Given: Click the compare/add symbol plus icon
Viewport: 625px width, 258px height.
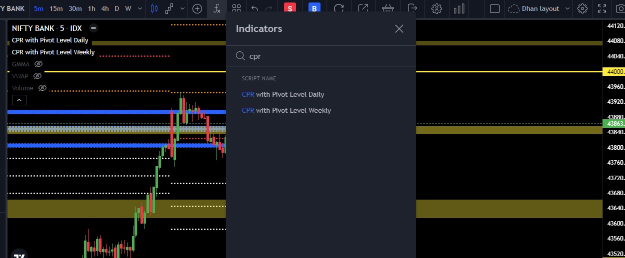Looking at the screenshot, I should coord(197,8).
